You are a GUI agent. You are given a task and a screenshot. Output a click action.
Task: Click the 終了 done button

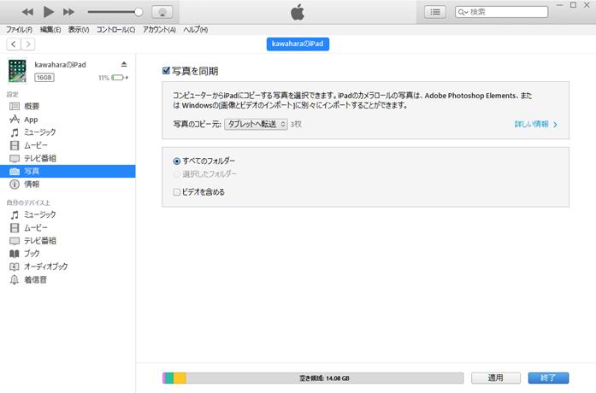(548, 378)
